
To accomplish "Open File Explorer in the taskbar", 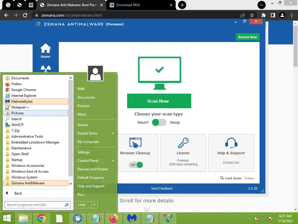I will (23, 218).
